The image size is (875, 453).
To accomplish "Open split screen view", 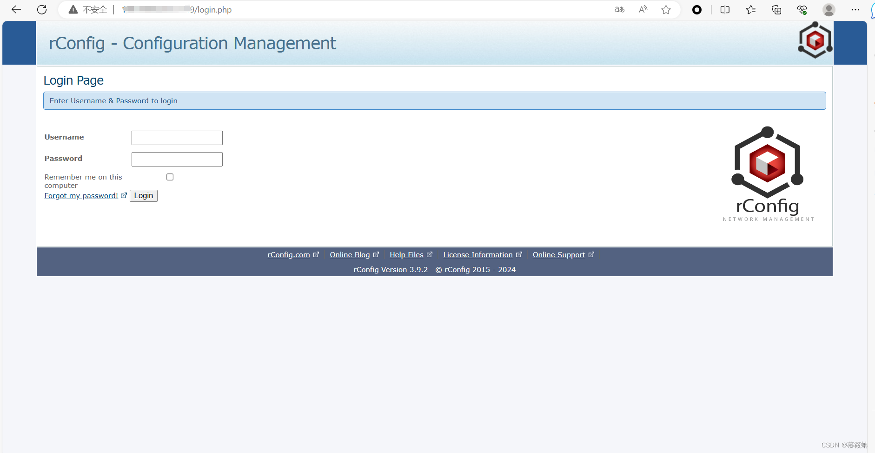I will 725,9.
